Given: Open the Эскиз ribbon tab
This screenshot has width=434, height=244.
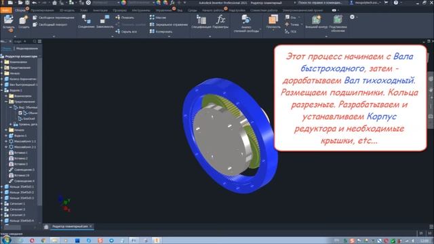Looking at the screenshot, I should [x=83, y=10].
